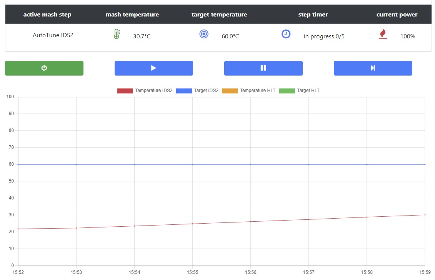Screen dimensions: 435x280
Task: Click the blue target data point at 15:55
Action: (192, 164)
